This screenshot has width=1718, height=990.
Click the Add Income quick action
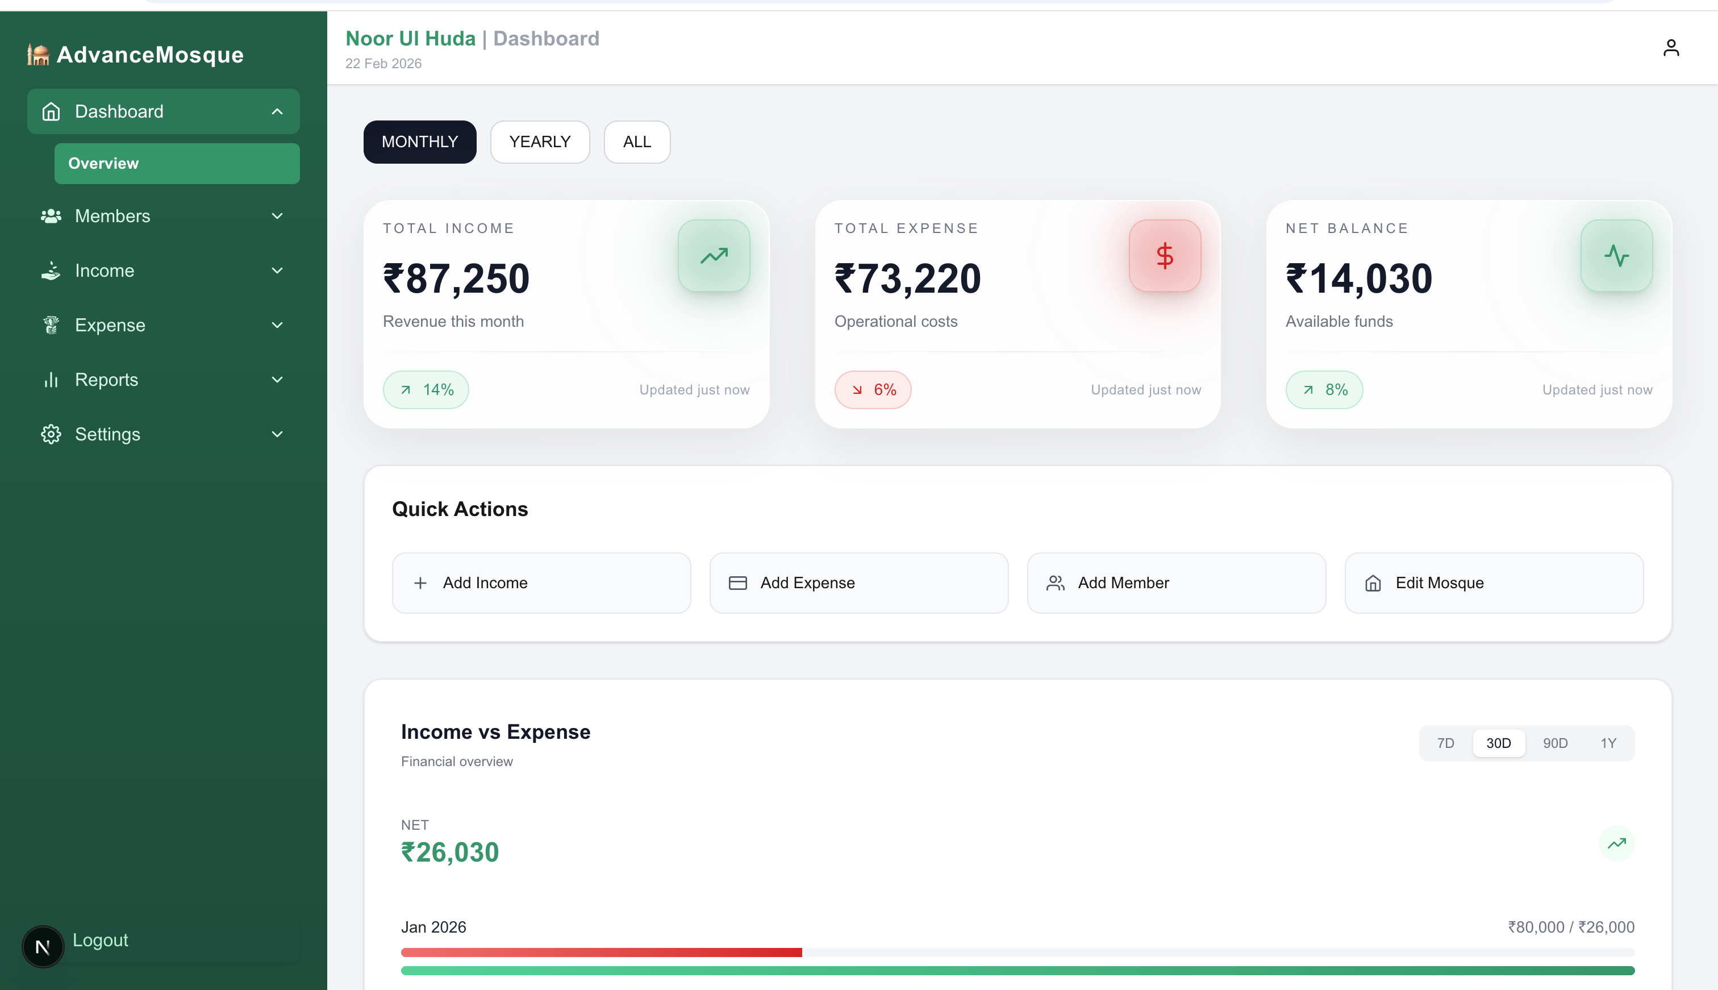(x=541, y=583)
